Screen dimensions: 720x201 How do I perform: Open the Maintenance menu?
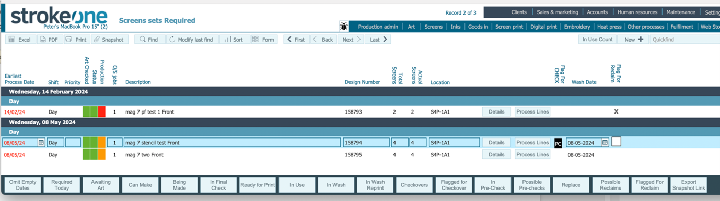(x=680, y=12)
